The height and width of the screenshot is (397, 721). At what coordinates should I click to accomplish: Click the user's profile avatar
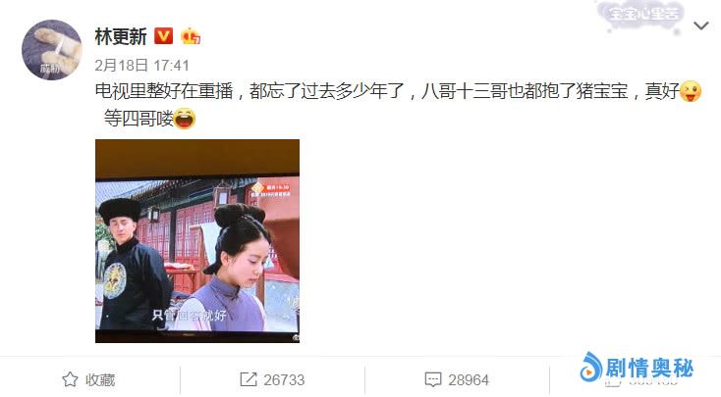tap(52, 50)
